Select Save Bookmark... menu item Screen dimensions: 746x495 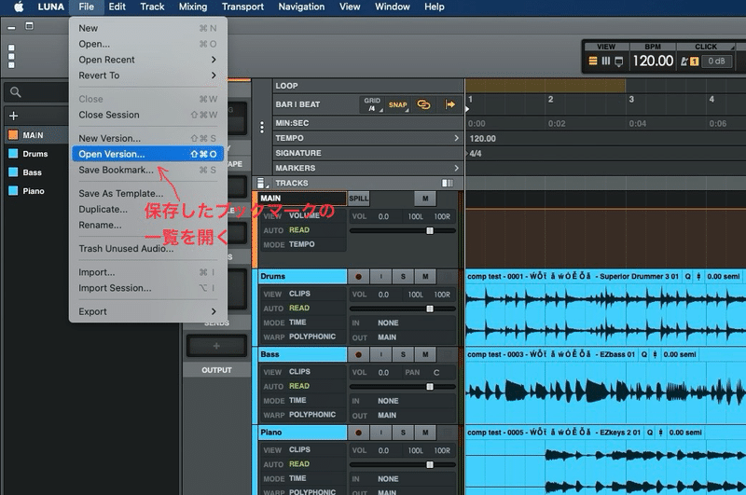(147, 170)
